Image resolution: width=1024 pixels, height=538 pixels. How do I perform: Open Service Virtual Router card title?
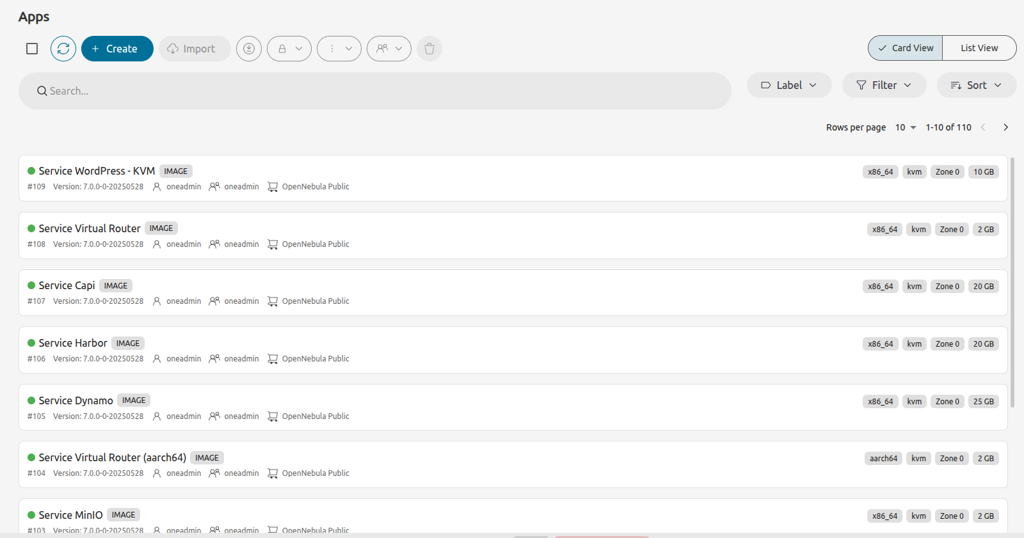point(90,228)
